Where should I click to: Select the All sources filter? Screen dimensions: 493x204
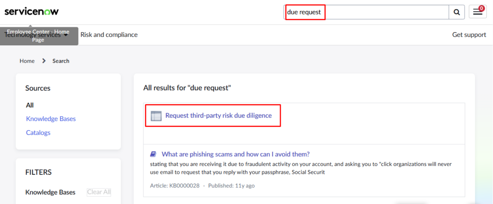(x=30, y=105)
